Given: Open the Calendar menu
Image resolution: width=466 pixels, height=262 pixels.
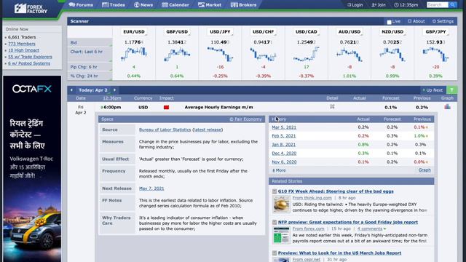Looking at the screenshot, I should click(x=175, y=5).
